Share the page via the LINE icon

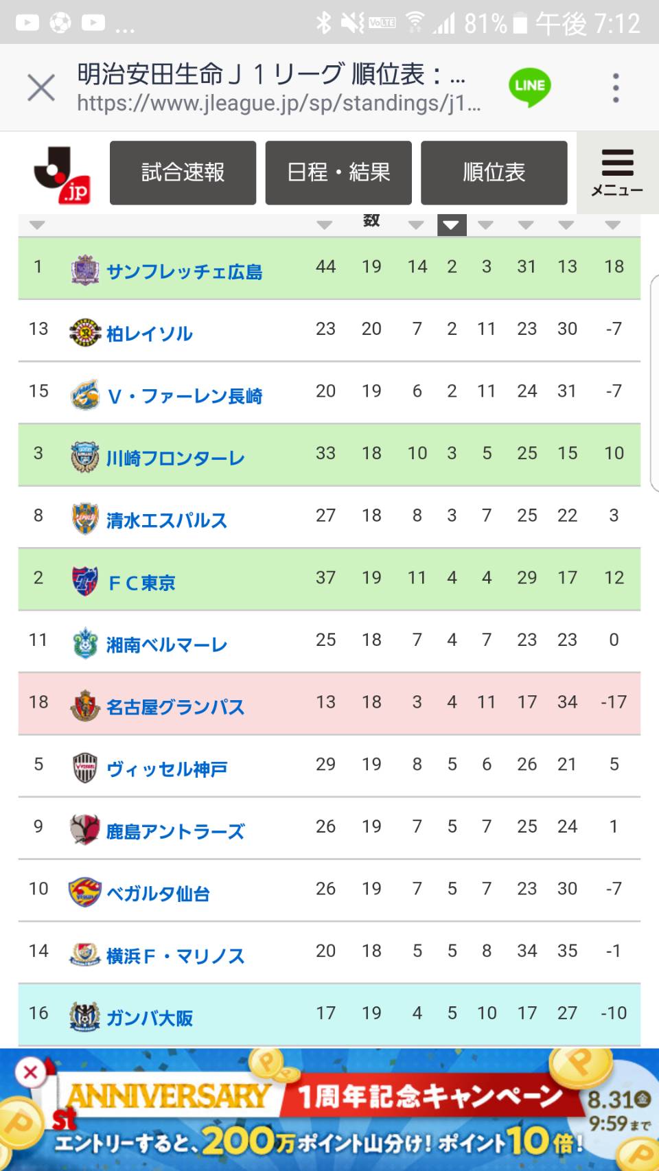529,87
